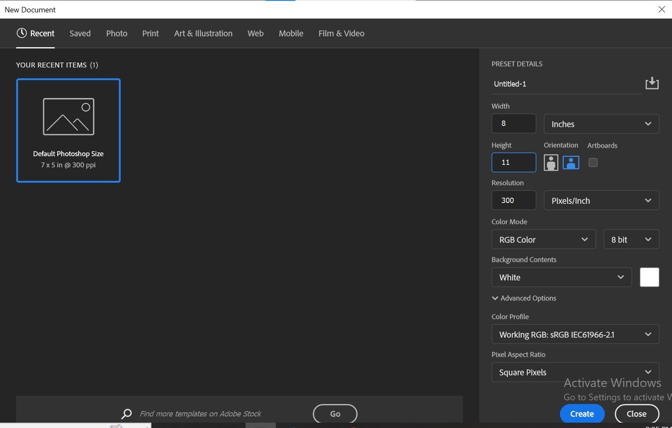Open the white background color swatch

[x=649, y=277]
